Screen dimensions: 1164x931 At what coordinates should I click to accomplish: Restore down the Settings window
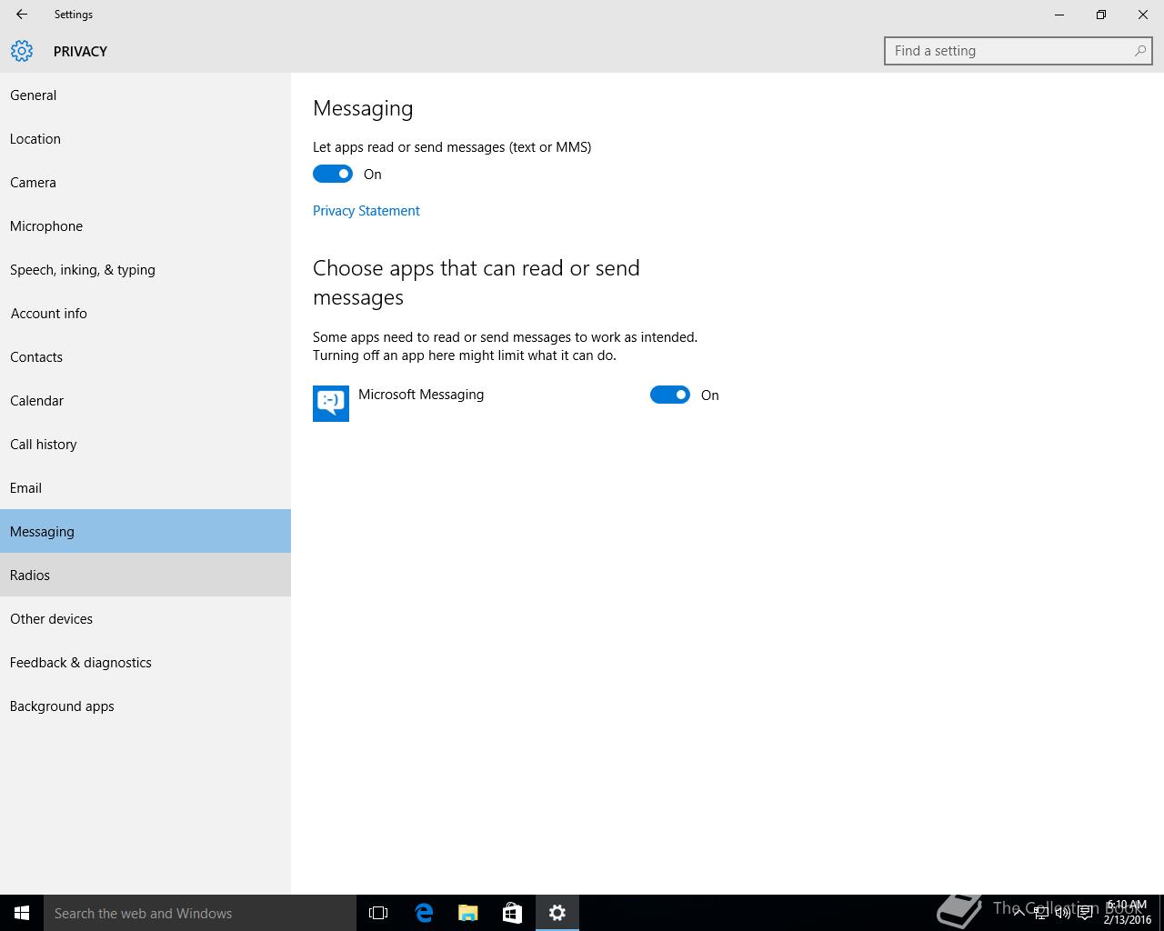click(1101, 15)
